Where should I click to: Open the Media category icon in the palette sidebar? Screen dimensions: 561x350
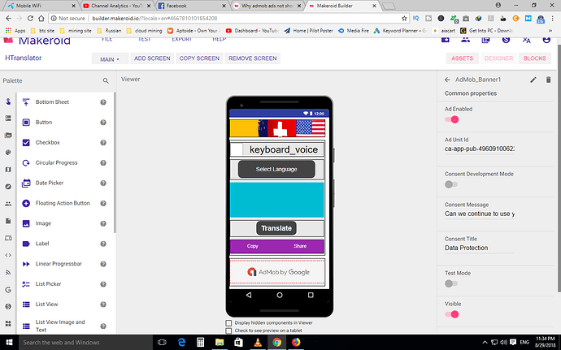click(8, 136)
